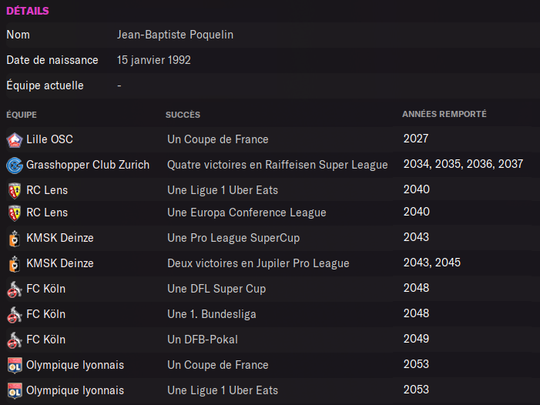Click FC Köln logo in 1. Bundesliga row
The height and width of the screenshot is (405, 540).
click(x=14, y=315)
